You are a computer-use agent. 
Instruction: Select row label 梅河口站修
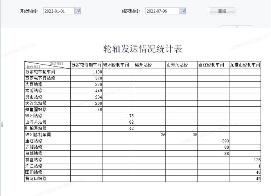click(47, 179)
